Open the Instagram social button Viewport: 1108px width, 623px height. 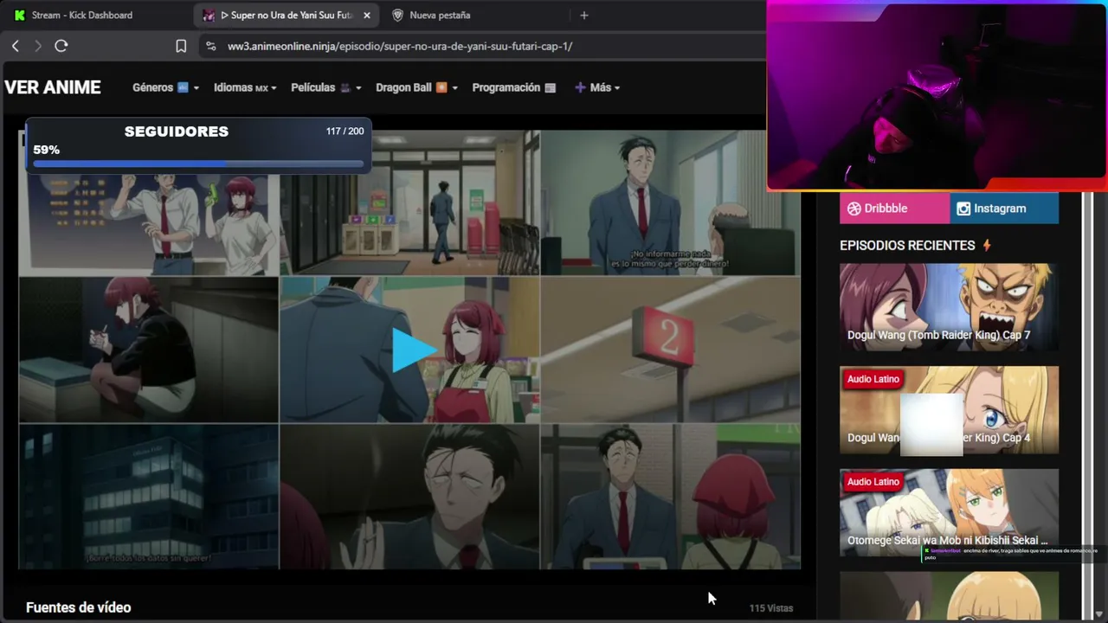tap(1004, 209)
